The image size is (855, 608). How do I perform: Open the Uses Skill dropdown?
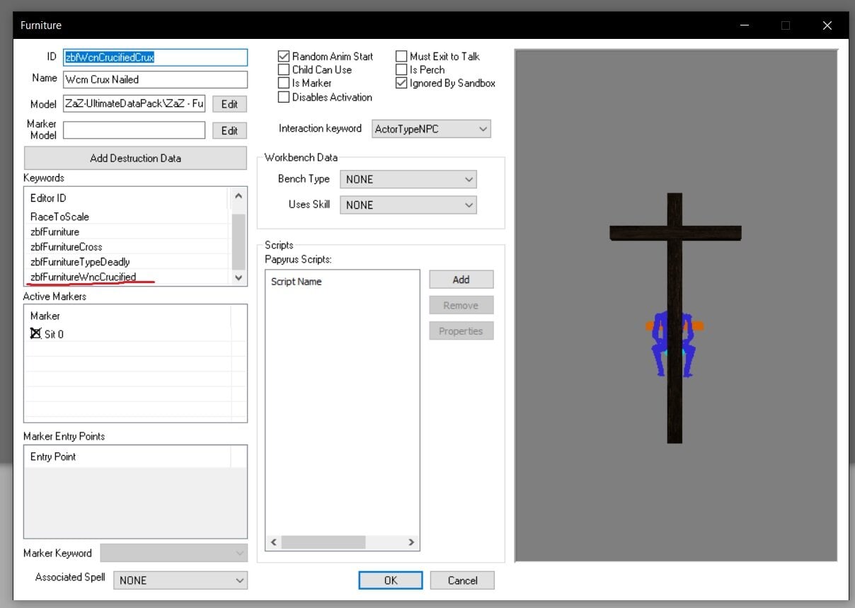408,205
